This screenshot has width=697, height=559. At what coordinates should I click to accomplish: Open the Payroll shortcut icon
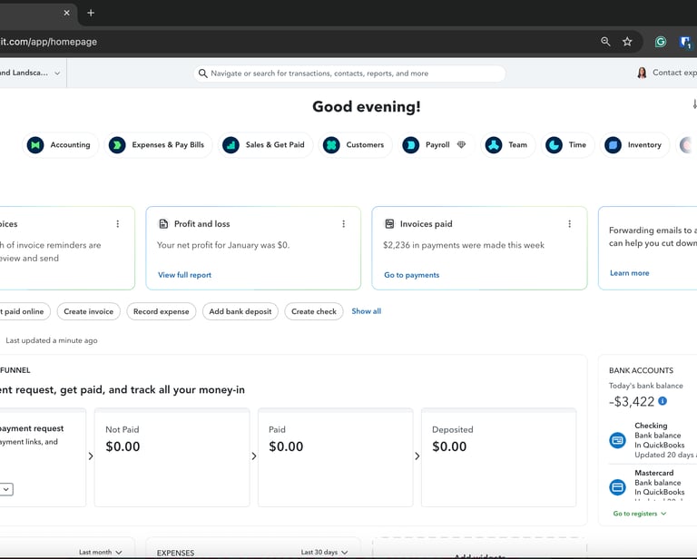click(x=411, y=145)
